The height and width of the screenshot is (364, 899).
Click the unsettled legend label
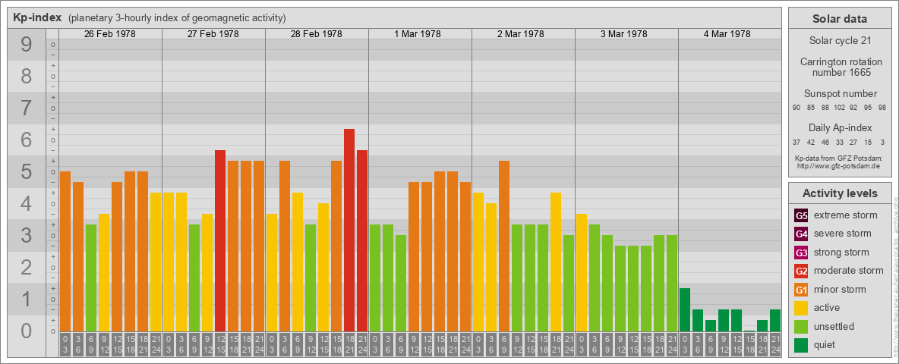pyautogui.click(x=834, y=326)
